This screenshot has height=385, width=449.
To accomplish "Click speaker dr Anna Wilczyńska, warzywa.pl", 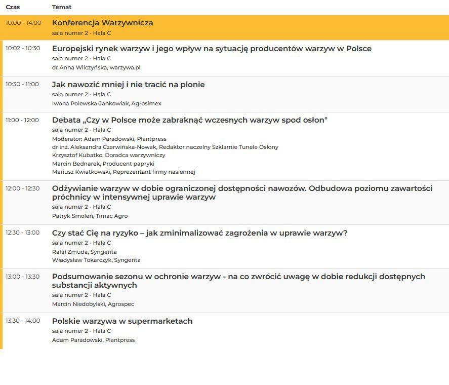I will click(96, 67).
